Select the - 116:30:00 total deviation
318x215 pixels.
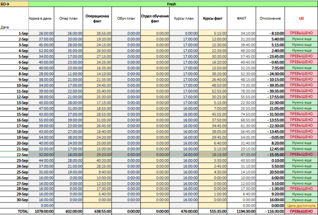(x=270, y=211)
